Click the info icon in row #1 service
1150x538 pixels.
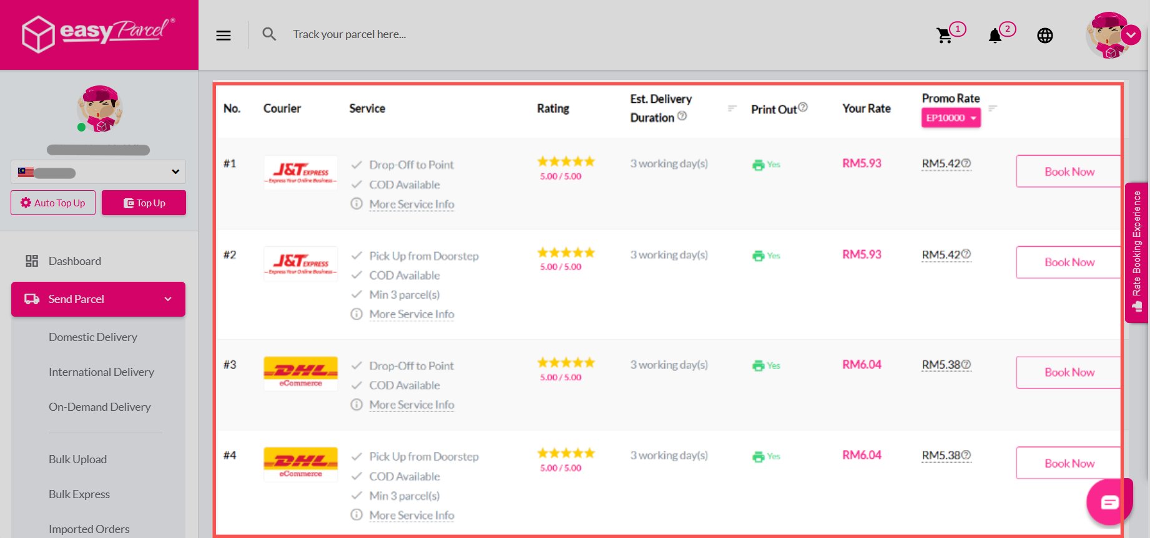356,204
